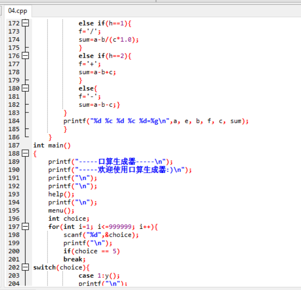The image size is (301, 290).
Task: Click line number 196
Action: (x=14, y=219)
